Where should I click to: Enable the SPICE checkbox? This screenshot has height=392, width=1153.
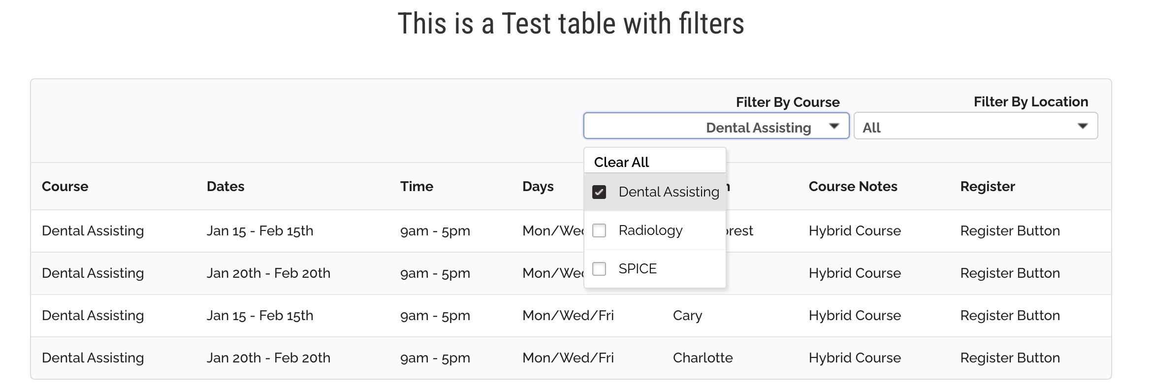[x=599, y=269]
